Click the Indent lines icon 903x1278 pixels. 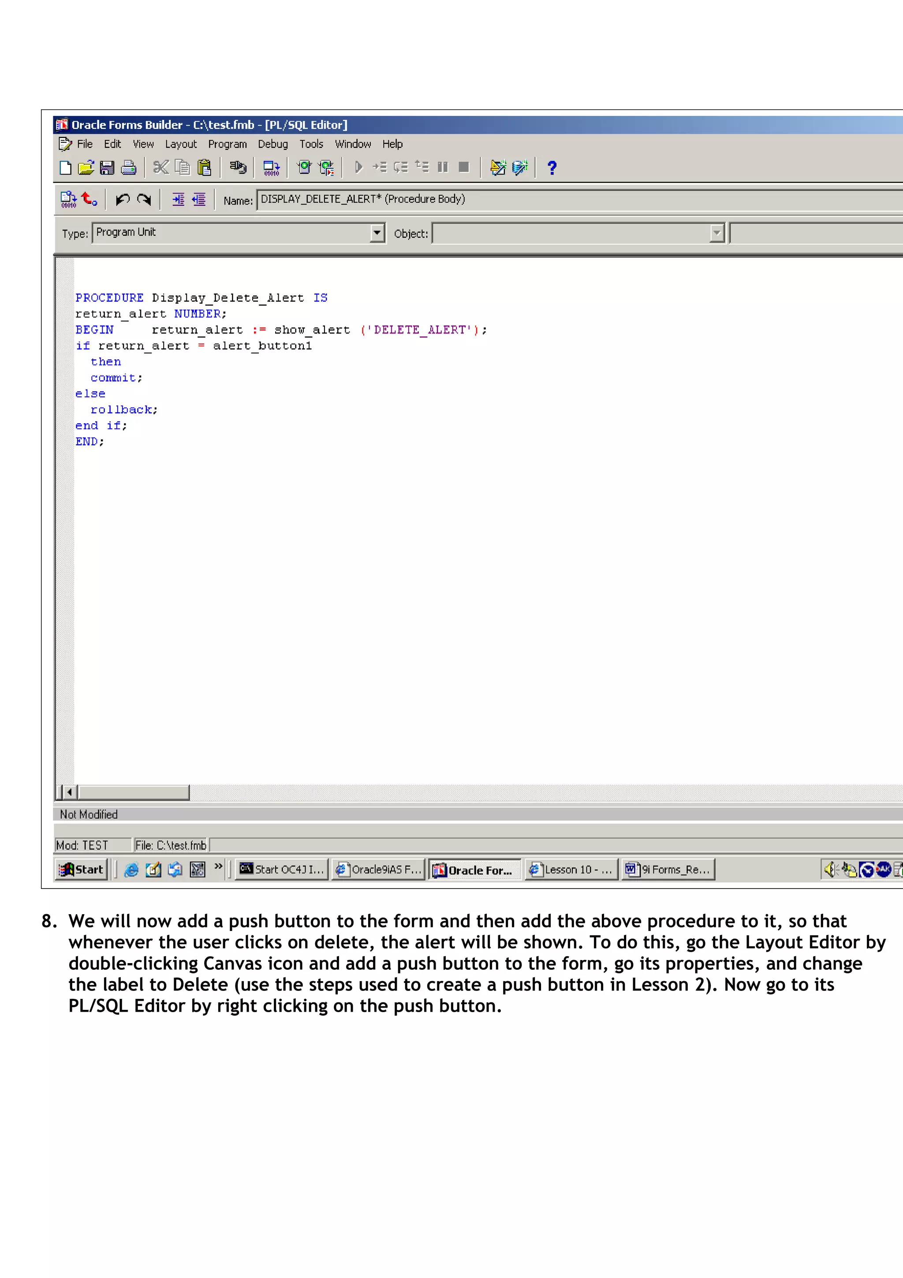pyautogui.click(x=178, y=199)
